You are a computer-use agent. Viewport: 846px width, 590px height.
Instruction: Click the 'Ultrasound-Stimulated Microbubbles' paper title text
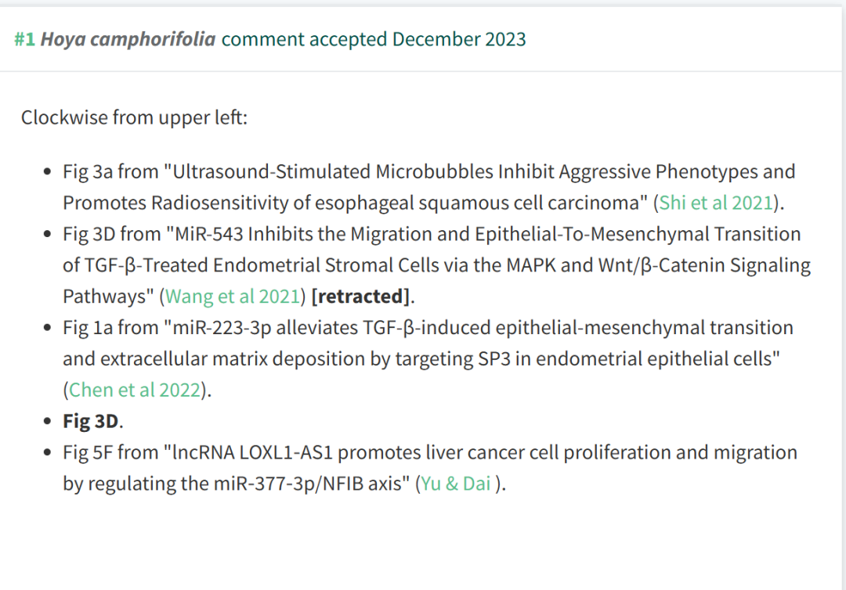[333, 172]
